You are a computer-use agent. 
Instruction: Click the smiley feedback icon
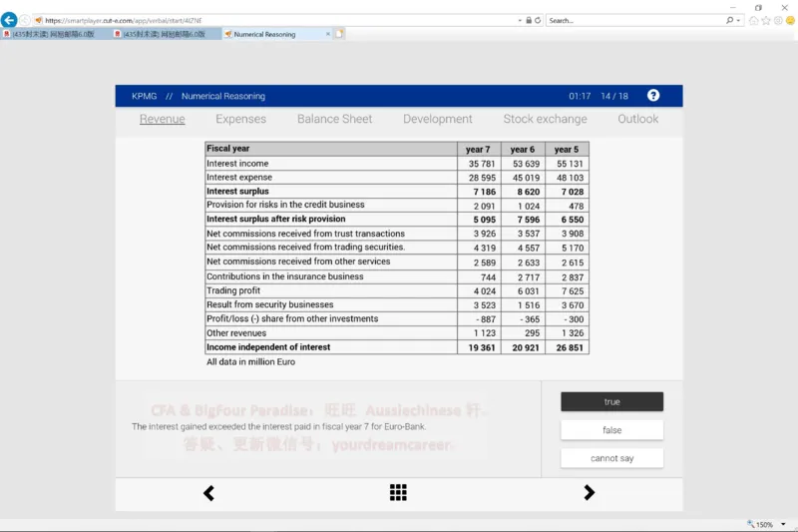[x=789, y=20]
